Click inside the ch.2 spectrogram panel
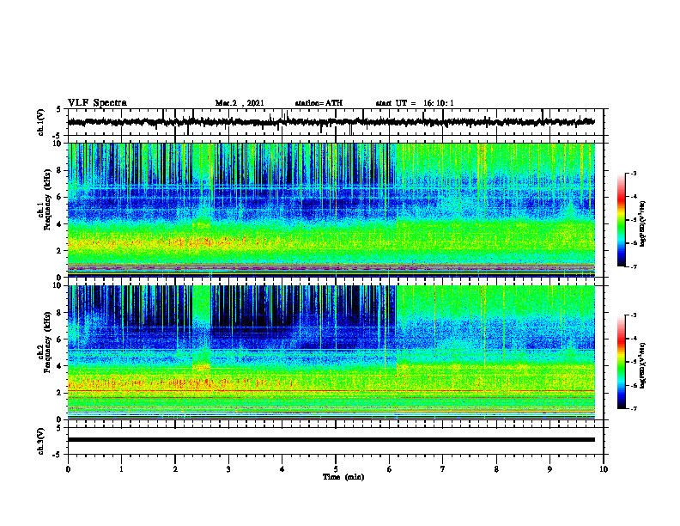The height and width of the screenshot is (526, 680). click(331, 352)
